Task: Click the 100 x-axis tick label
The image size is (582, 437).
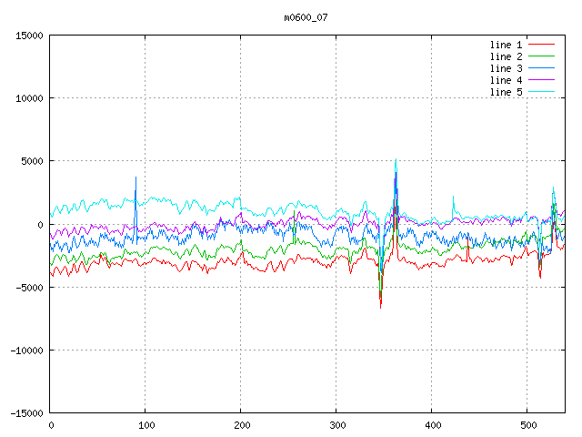Action: pos(145,425)
